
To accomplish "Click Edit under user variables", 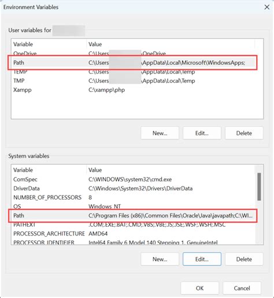I will (202, 133).
